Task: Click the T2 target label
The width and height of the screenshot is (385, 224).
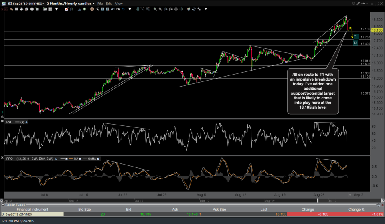Action: 355,43
